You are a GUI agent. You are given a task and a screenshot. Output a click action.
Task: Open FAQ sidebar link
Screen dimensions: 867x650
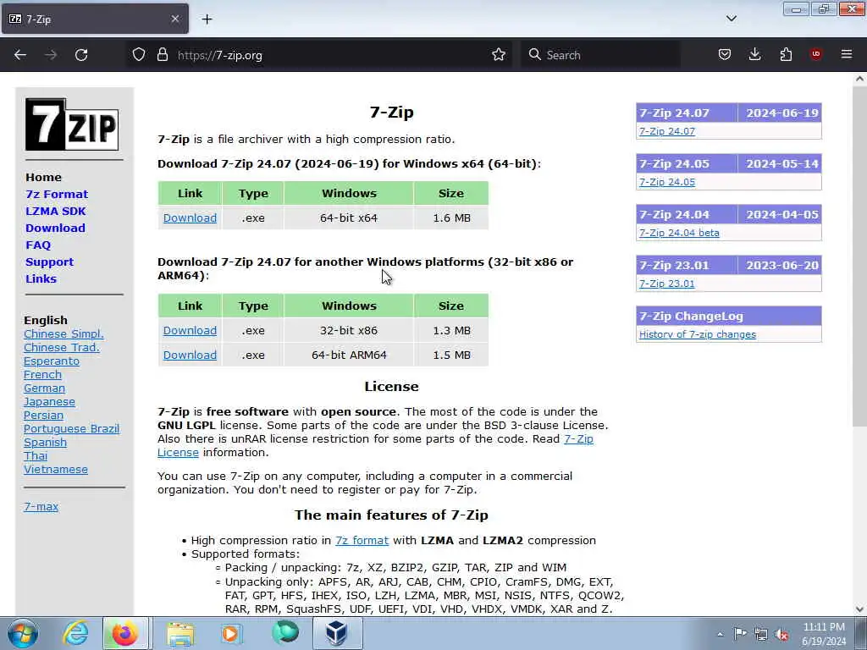click(x=37, y=245)
